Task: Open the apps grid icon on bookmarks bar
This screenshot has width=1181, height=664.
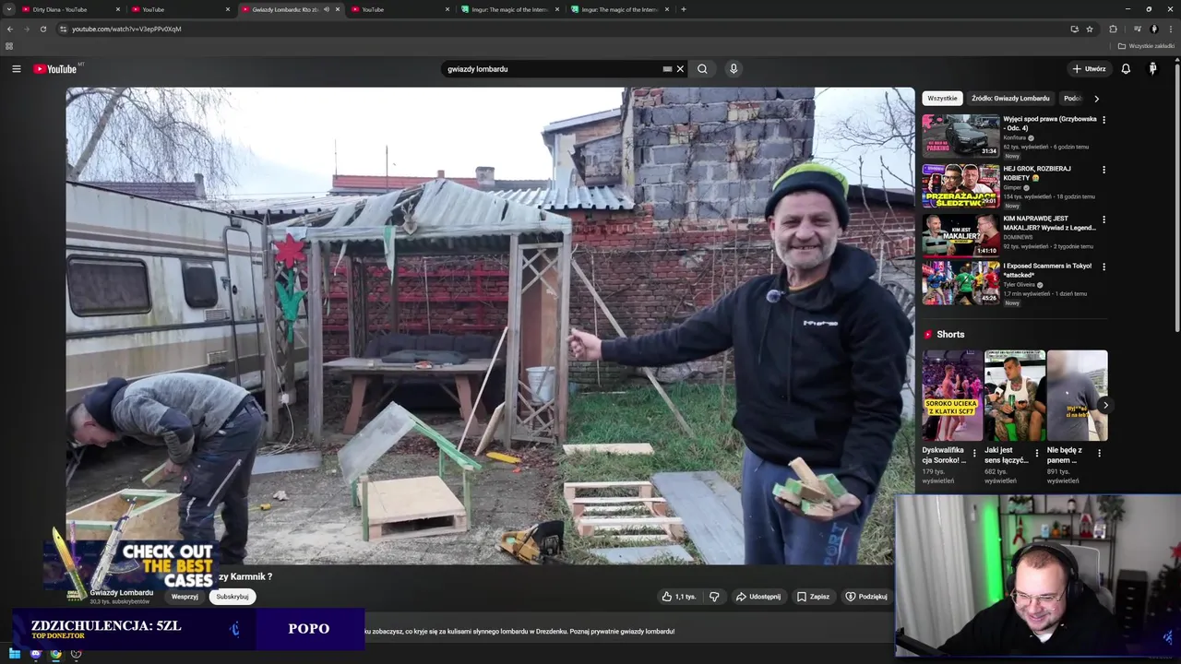Action: [9, 45]
